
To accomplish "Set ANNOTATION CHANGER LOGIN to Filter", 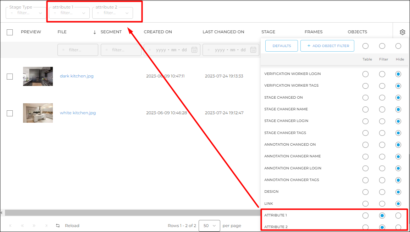I will [x=382, y=168].
